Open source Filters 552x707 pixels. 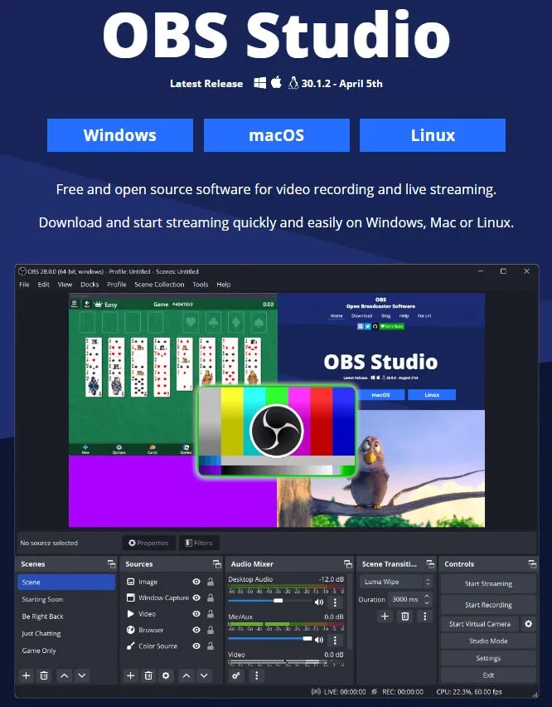tap(199, 543)
